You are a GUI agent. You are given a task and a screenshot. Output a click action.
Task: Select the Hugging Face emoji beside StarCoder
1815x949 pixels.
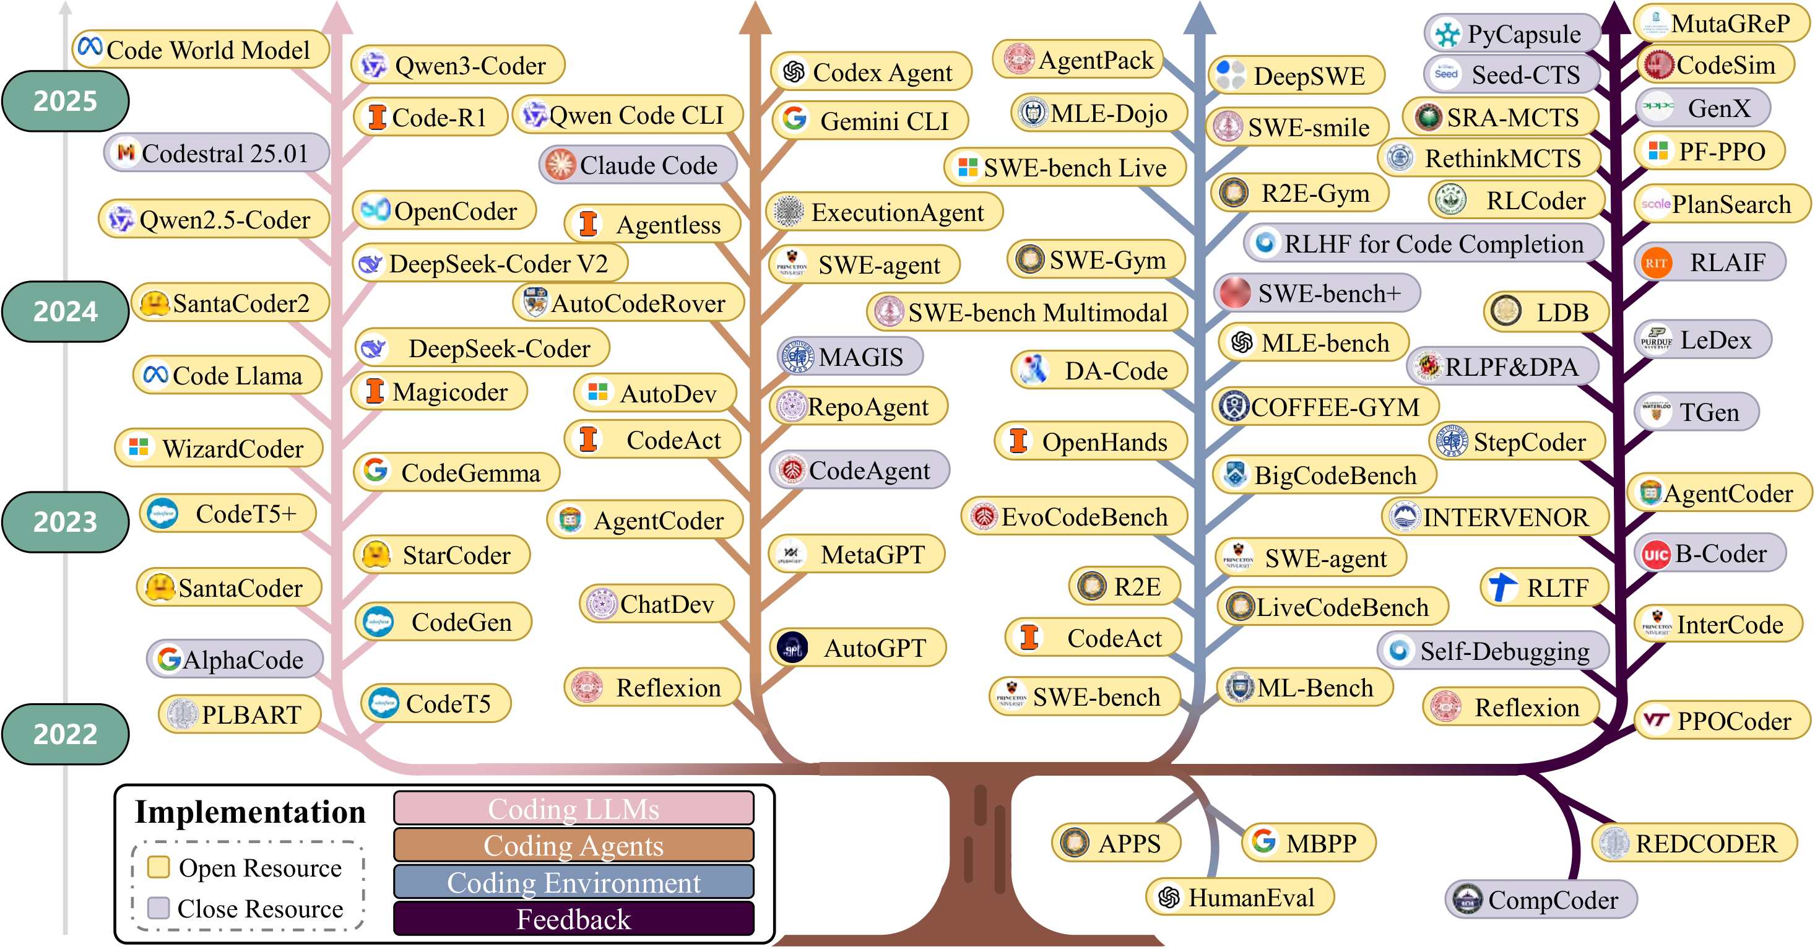(x=376, y=555)
